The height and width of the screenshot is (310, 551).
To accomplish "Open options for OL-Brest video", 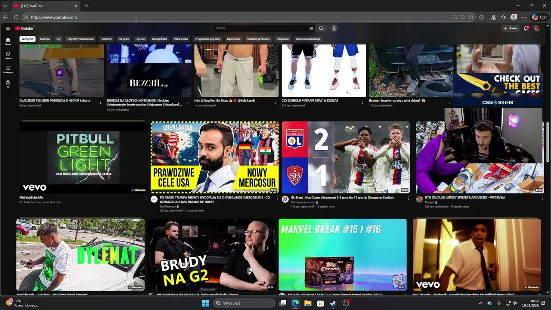I will 408,198.
